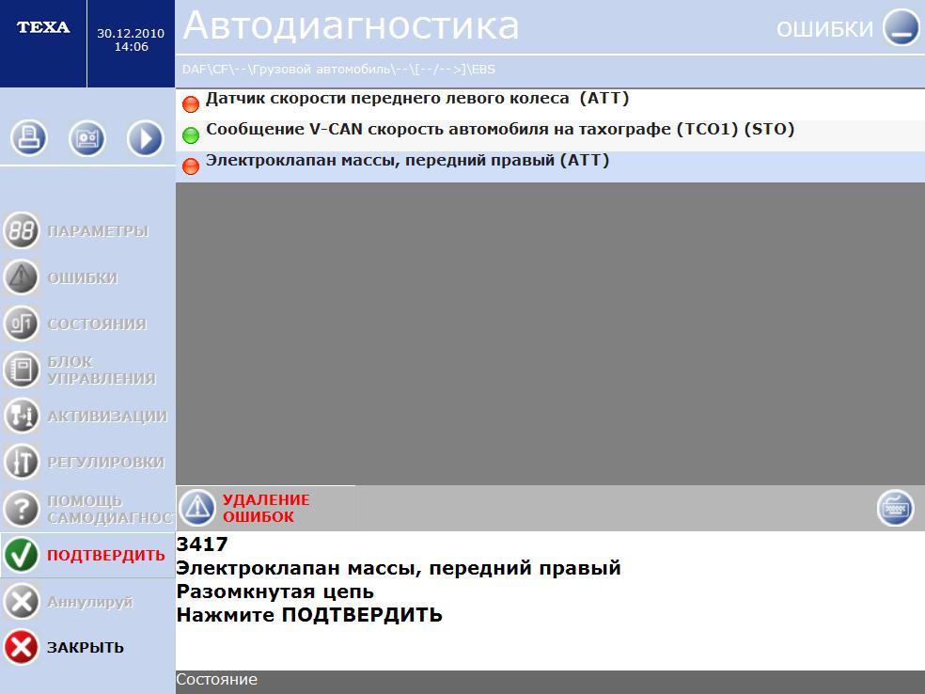This screenshot has height=694, width=925.
Task: Click the error code 3417
Action: [x=202, y=544]
